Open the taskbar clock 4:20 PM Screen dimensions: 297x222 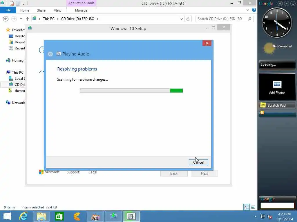(x=284, y=216)
